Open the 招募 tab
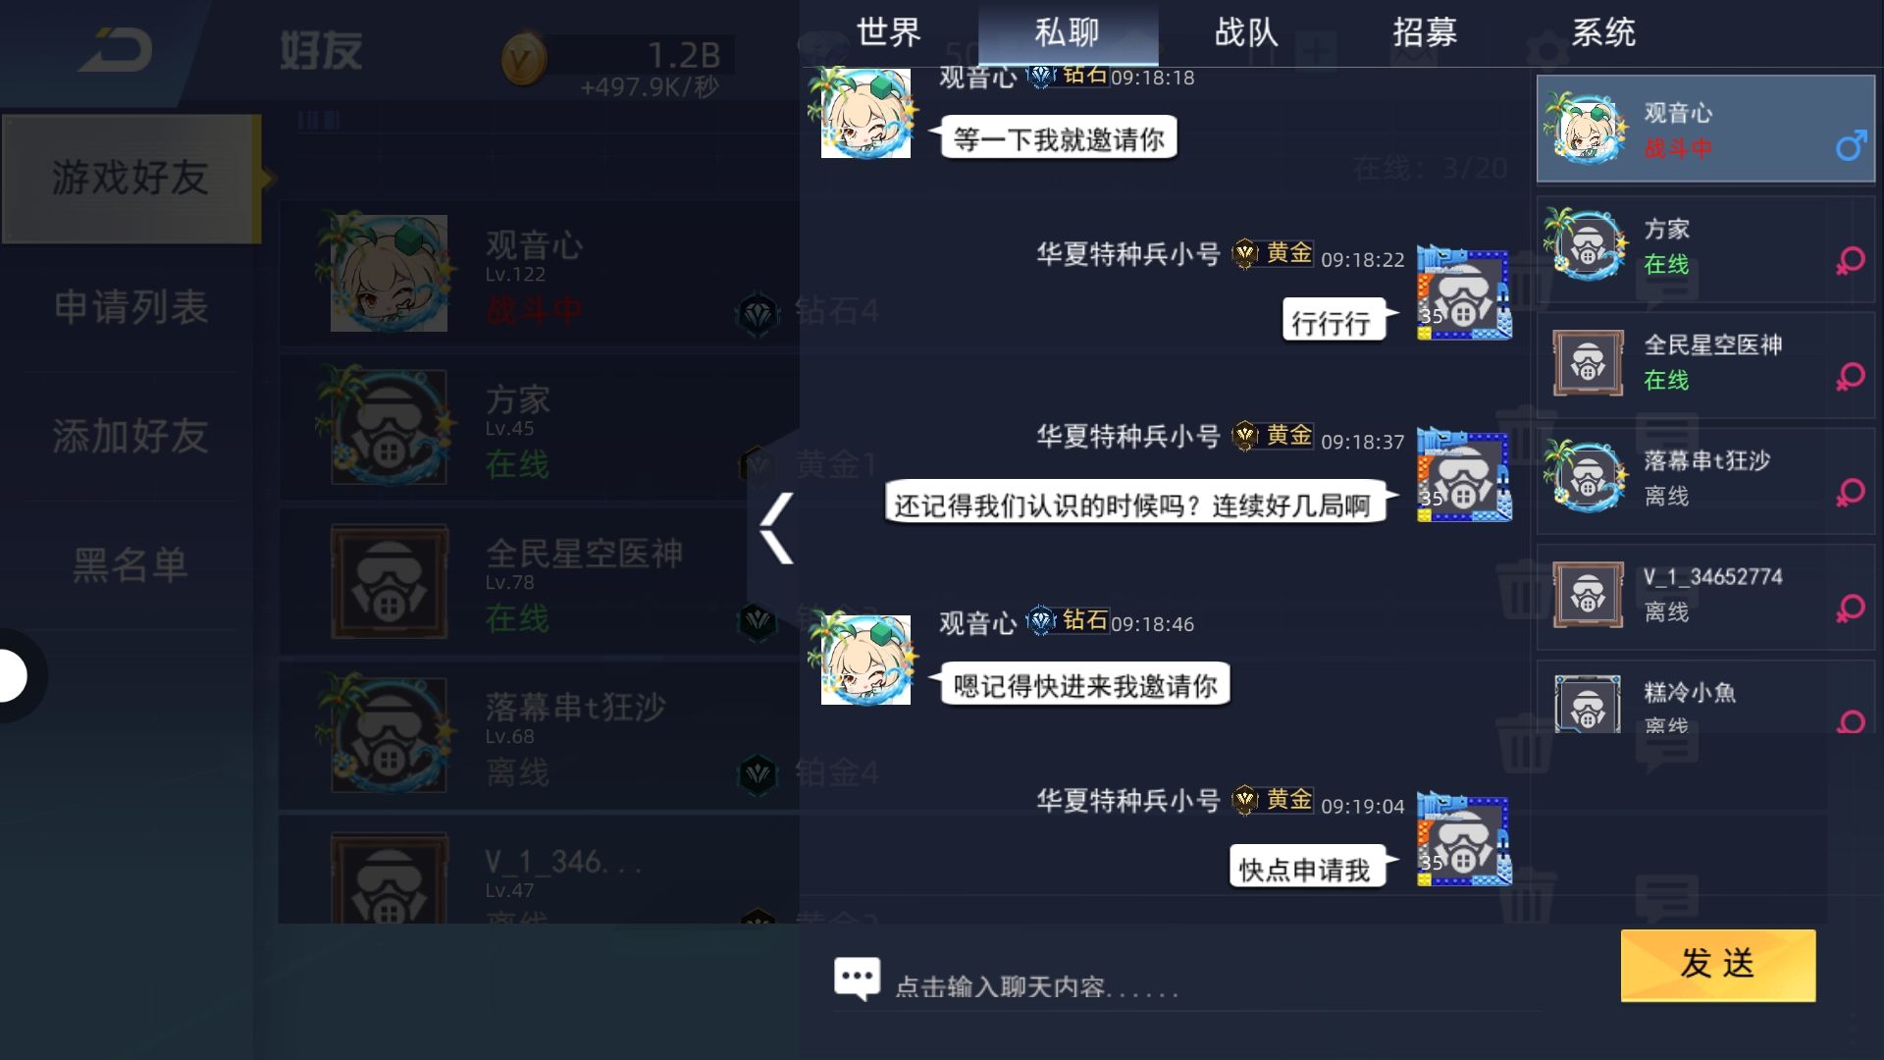The width and height of the screenshot is (1884, 1060). pos(1425,32)
